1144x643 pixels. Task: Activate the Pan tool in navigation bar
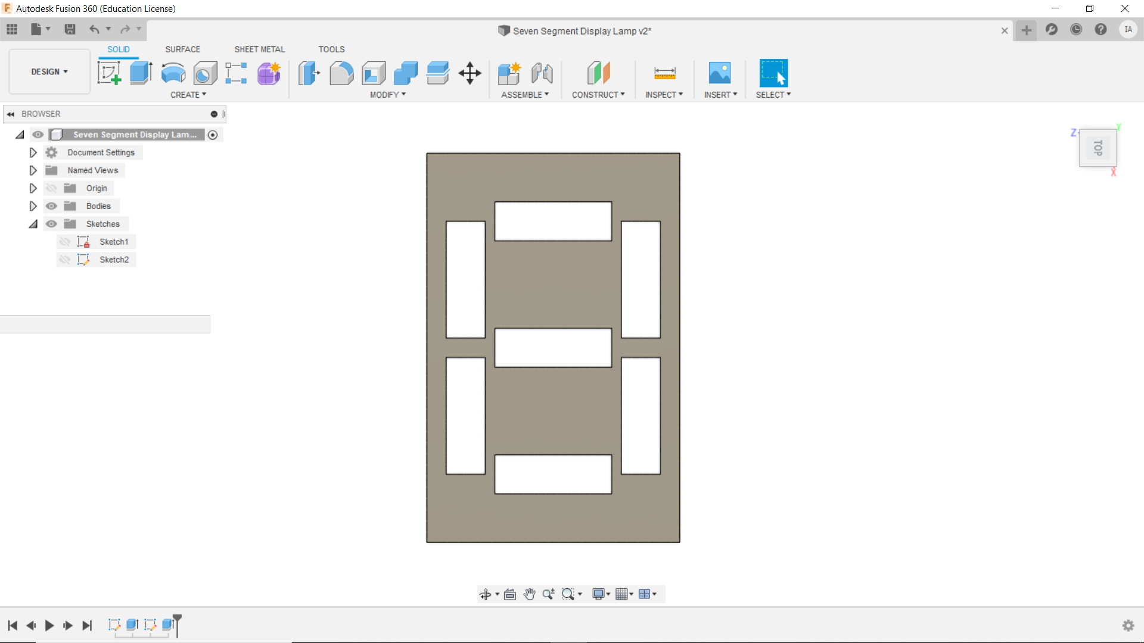[529, 594]
